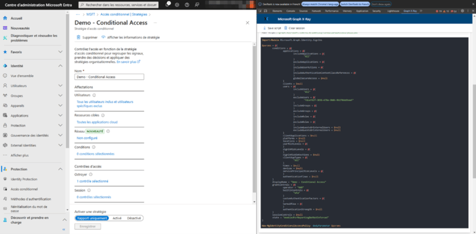Open the notifications bell icon
Image resolution: width=476 pixels, height=234 pixels.
point(168,5)
